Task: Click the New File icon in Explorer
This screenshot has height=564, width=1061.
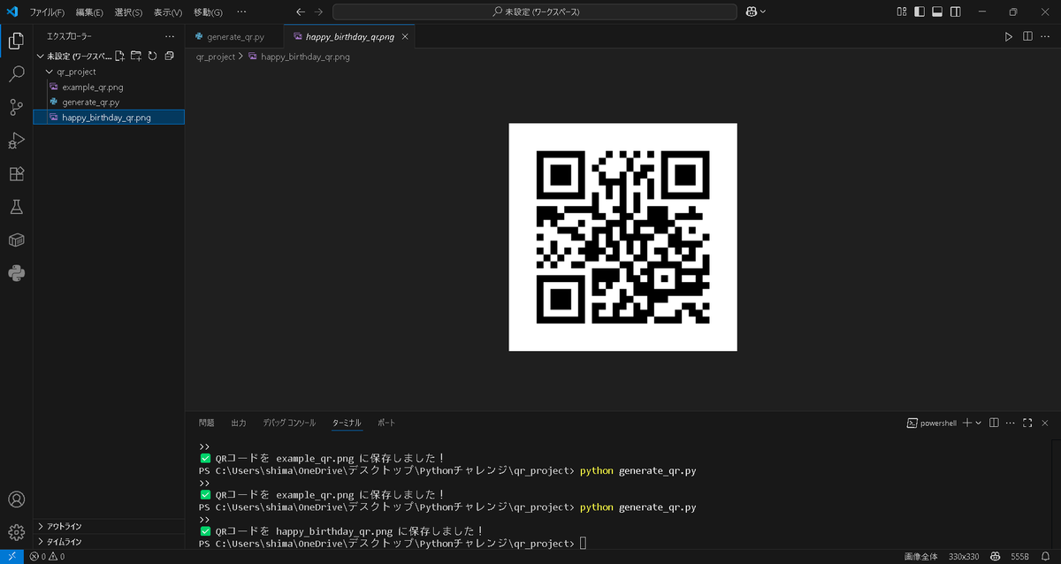Action: tap(119, 56)
